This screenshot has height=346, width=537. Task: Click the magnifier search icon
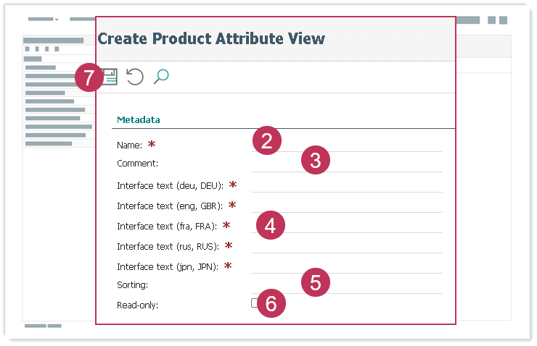[161, 76]
